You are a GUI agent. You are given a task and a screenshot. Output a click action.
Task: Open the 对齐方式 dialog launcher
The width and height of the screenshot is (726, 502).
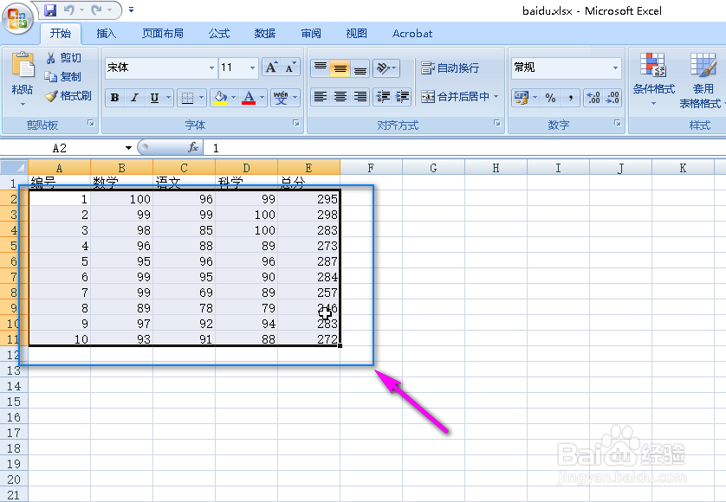point(496,123)
